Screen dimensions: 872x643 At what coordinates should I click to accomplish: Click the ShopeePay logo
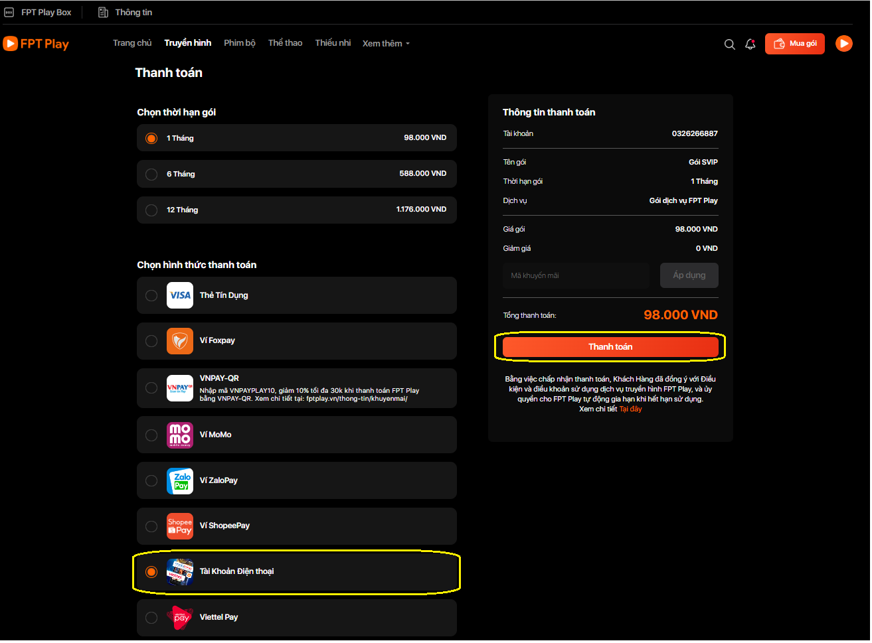pos(180,526)
